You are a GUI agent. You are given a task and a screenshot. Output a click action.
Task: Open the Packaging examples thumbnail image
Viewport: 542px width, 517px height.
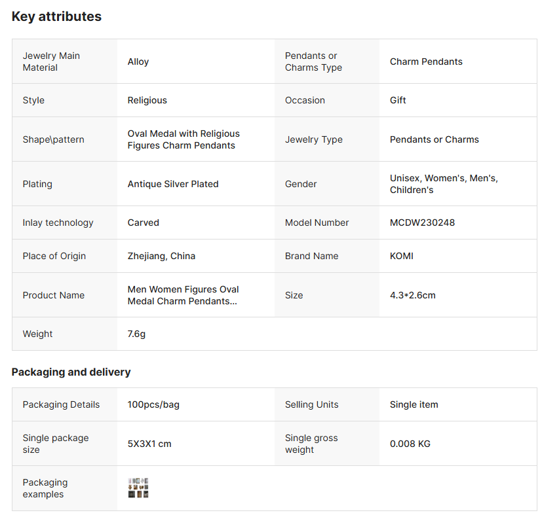coord(138,488)
